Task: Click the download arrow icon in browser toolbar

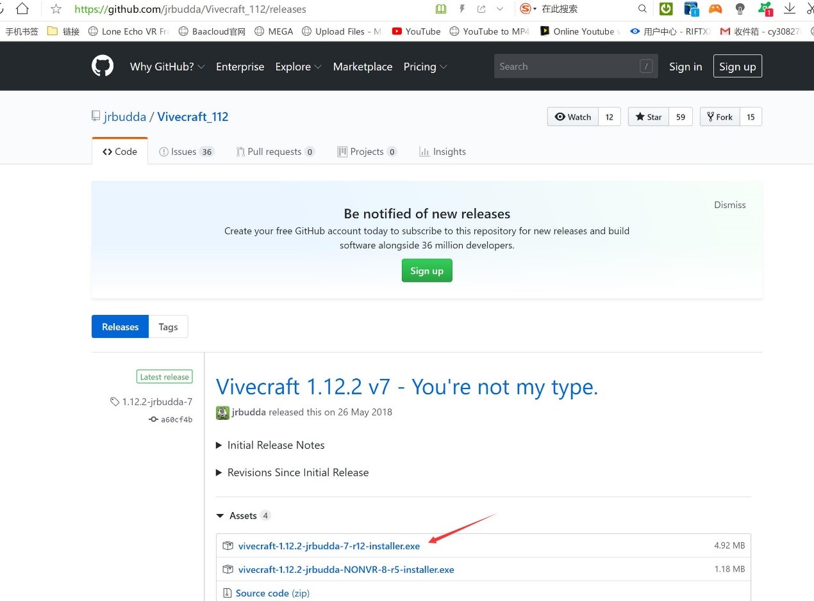Action: click(790, 8)
